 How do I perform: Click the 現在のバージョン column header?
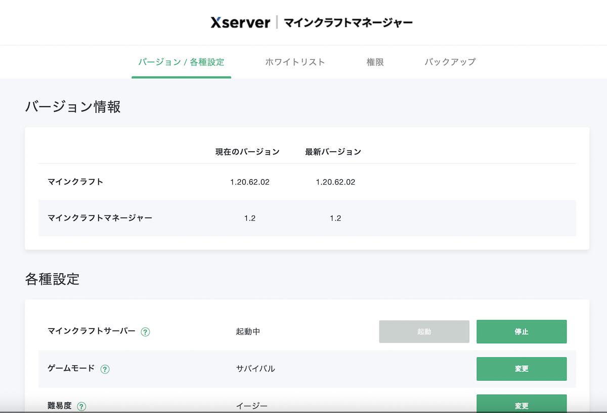[x=247, y=151]
